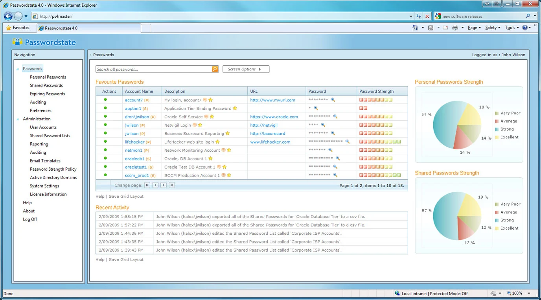Collapse the Administration tree node
This screenshot has height=300, width=541.
point(18,119)
